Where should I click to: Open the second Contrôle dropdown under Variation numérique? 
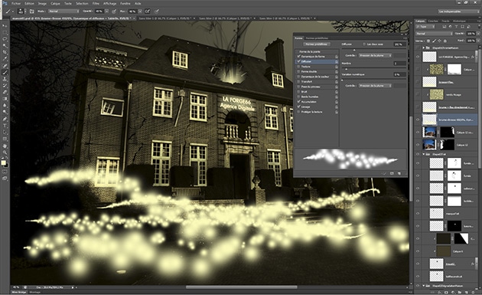pos(375,86)
